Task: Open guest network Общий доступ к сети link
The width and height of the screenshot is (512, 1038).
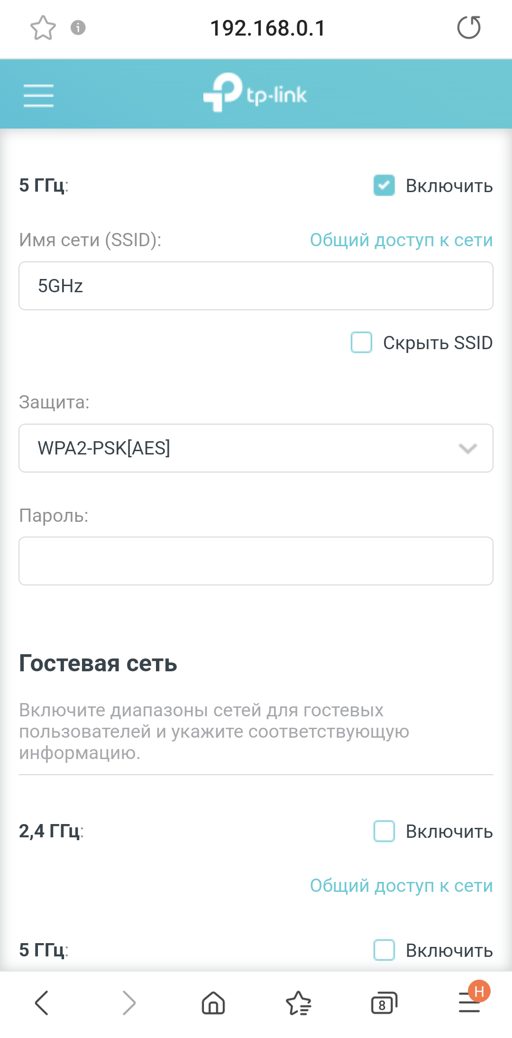Action: click(x=401, y=886)
